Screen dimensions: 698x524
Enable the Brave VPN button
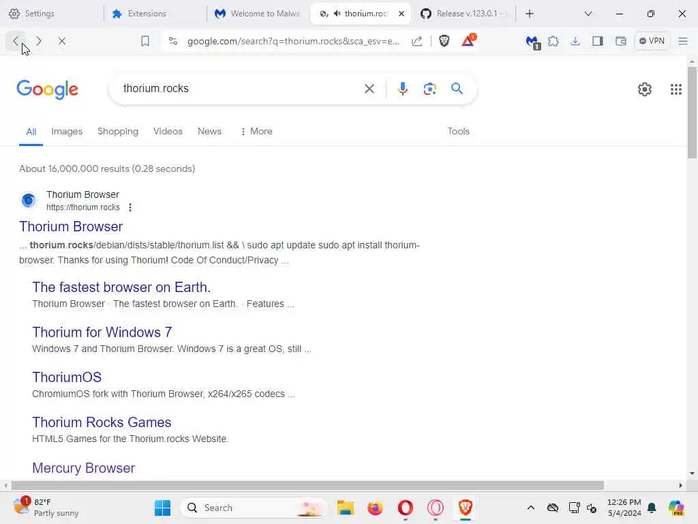(x=652, y=41)
